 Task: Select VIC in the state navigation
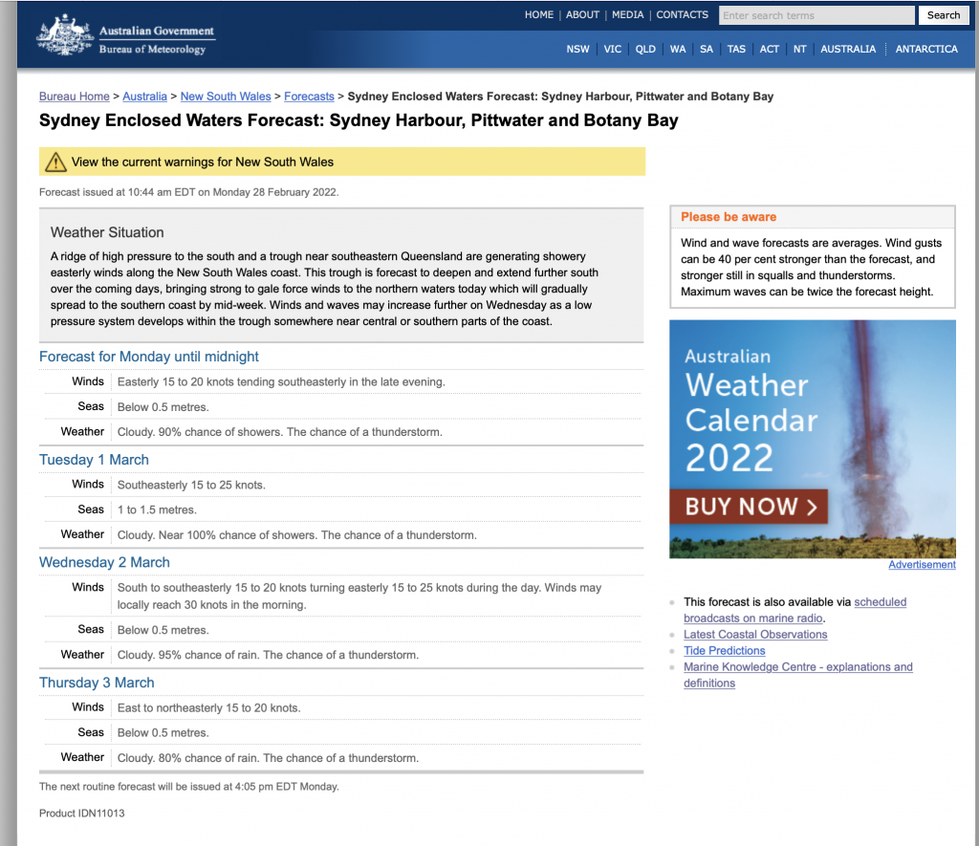pyautogui.click(x=613, y=49)
